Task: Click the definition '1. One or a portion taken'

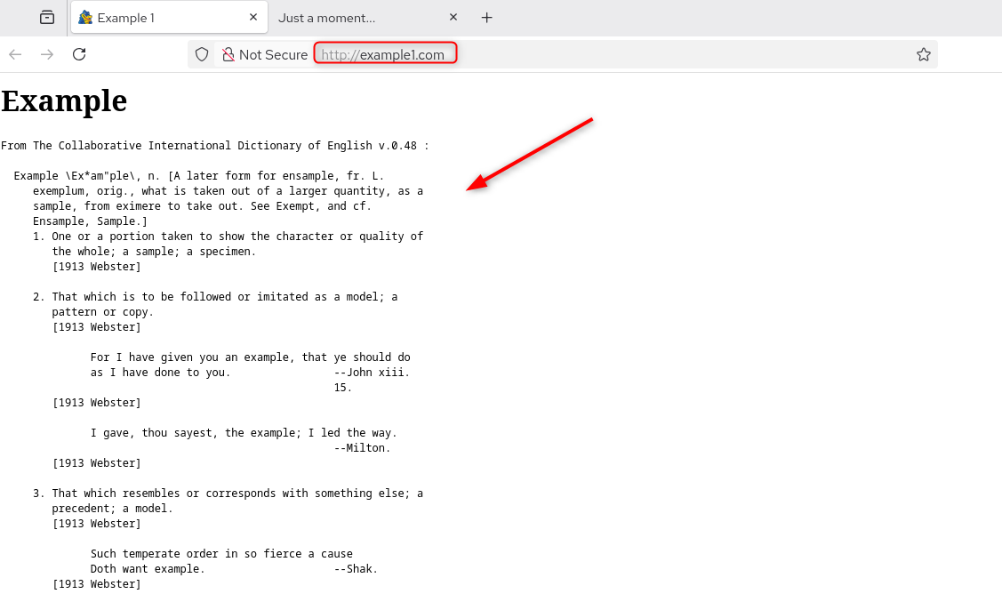Action: [x=228, y=237]
